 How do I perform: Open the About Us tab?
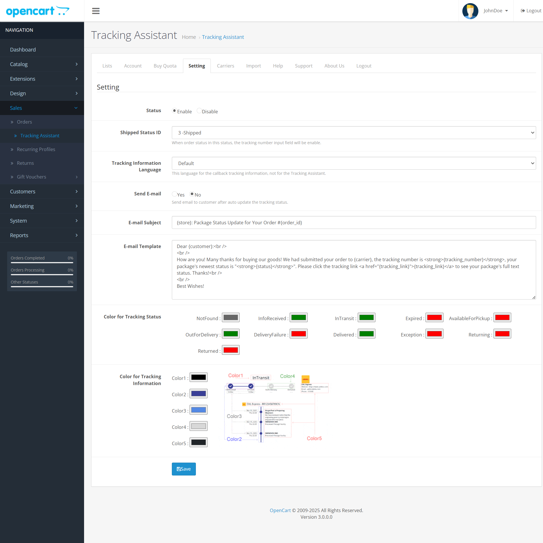334,66
